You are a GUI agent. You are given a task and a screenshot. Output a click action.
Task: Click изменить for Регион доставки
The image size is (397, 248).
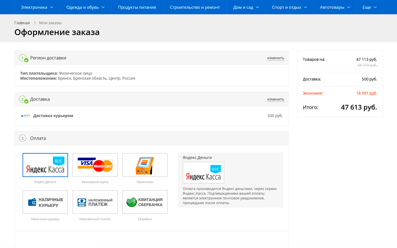click(x=276, y=58)
